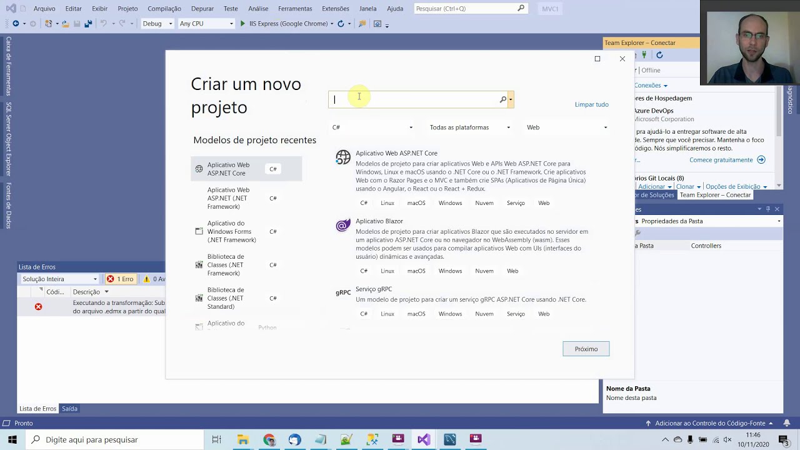Click the search magnifier icon in template search box
The image size is (800, 450).
click(x=502, y=99)
